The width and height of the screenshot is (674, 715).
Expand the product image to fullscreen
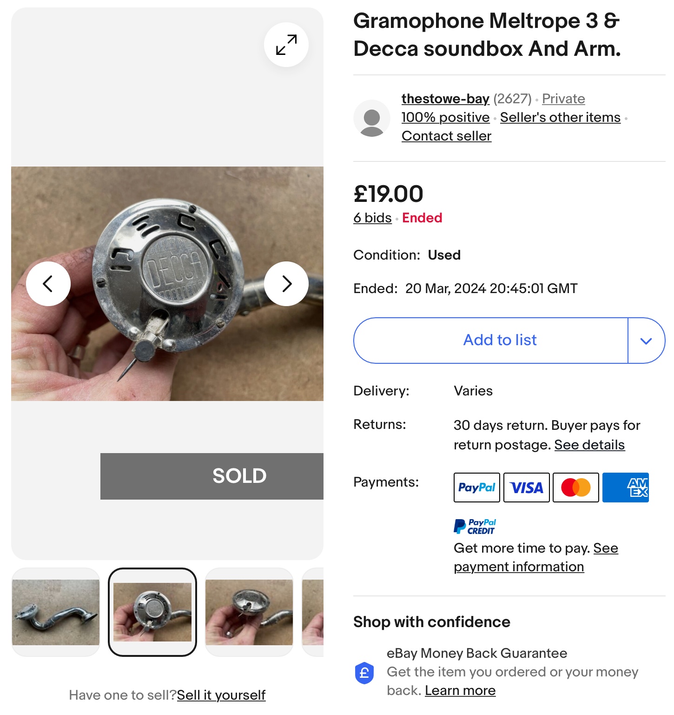pos(286,45)
